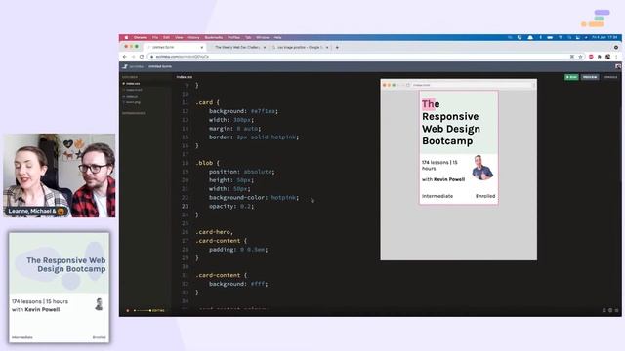
Task: Open the Apple menu
Action: coord(126,37)
